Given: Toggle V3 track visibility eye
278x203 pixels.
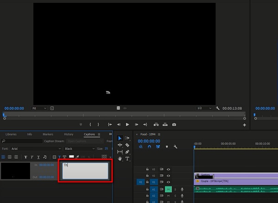Looking at the screenshot, I should coord(169,169).
